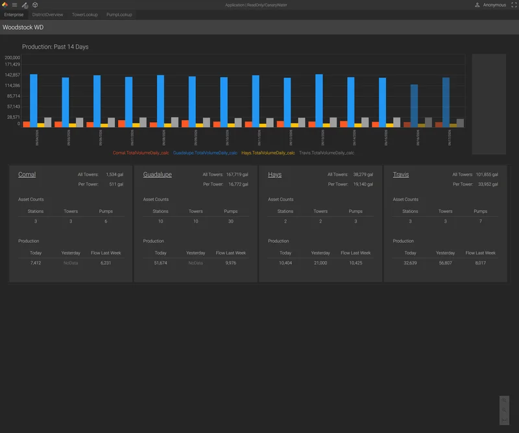
Task: Click Travis Per Tower value 33,952 gal
Action: 488,184
